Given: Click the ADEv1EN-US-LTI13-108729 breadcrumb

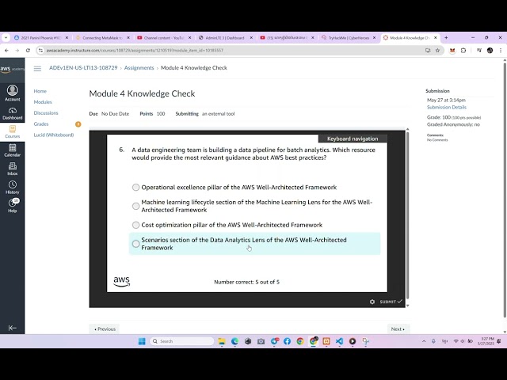Looking at the screenshot, I should point(83,68).
